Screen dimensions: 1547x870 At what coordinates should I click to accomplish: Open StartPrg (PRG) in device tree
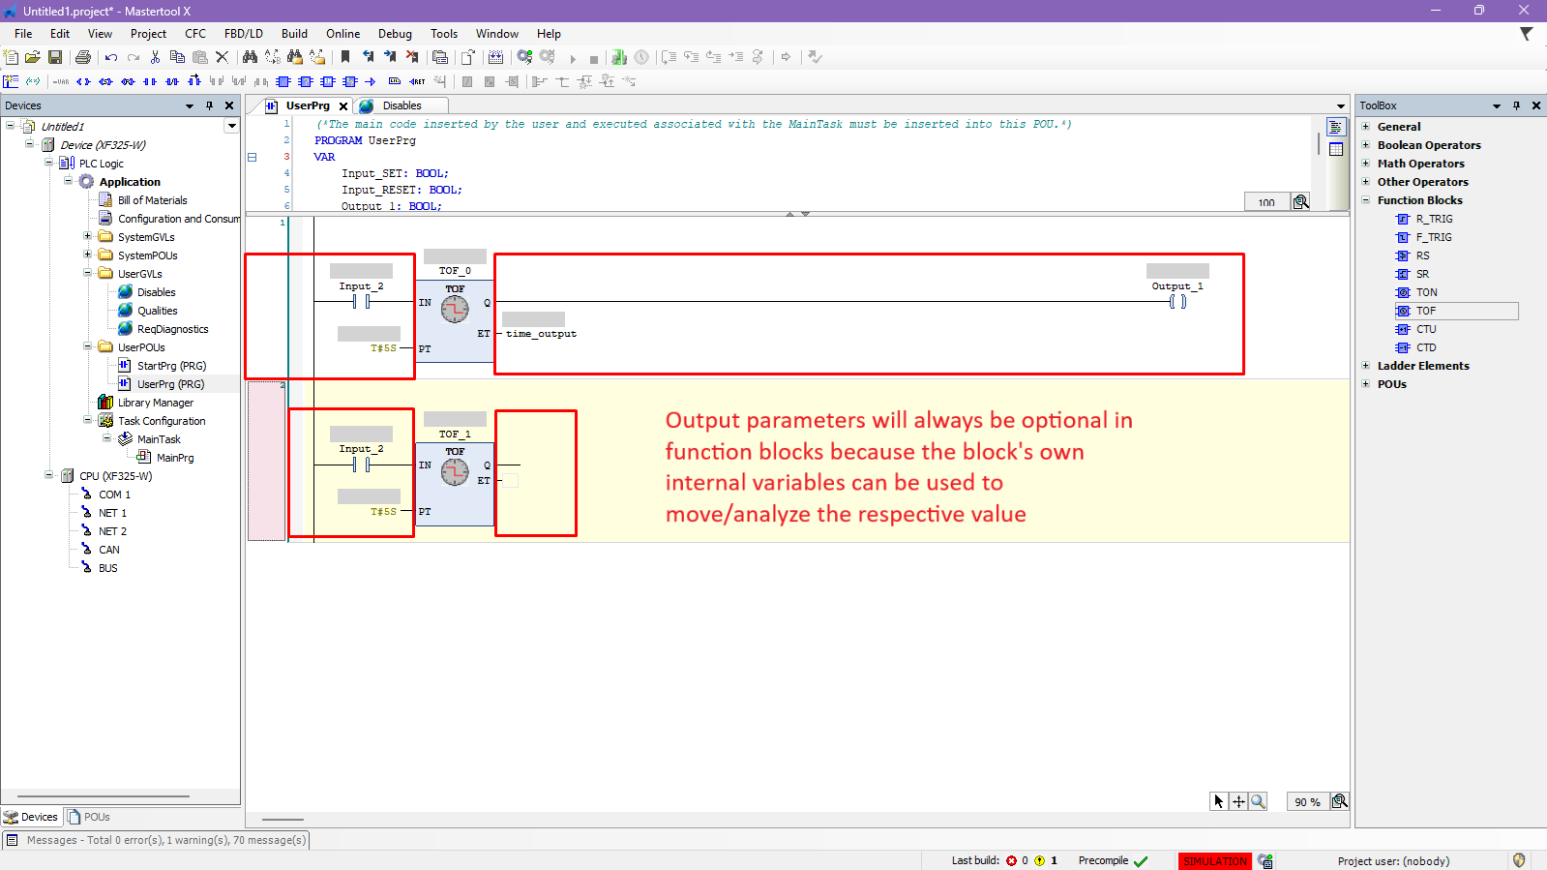point(170,366)
